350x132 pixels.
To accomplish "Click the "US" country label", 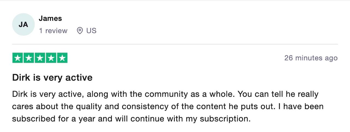I will click(91, 31).
